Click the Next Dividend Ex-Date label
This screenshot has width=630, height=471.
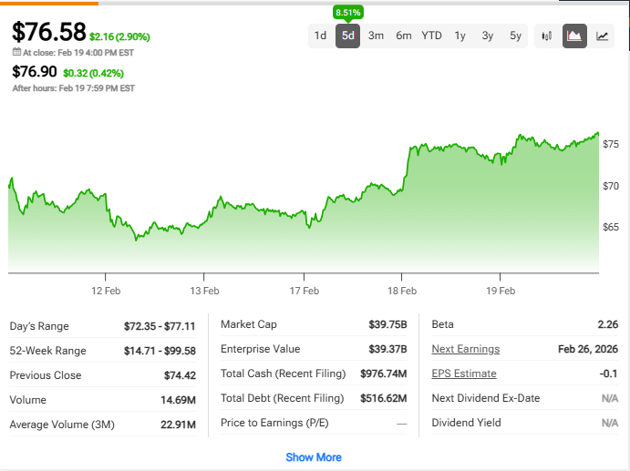(485, 398)
